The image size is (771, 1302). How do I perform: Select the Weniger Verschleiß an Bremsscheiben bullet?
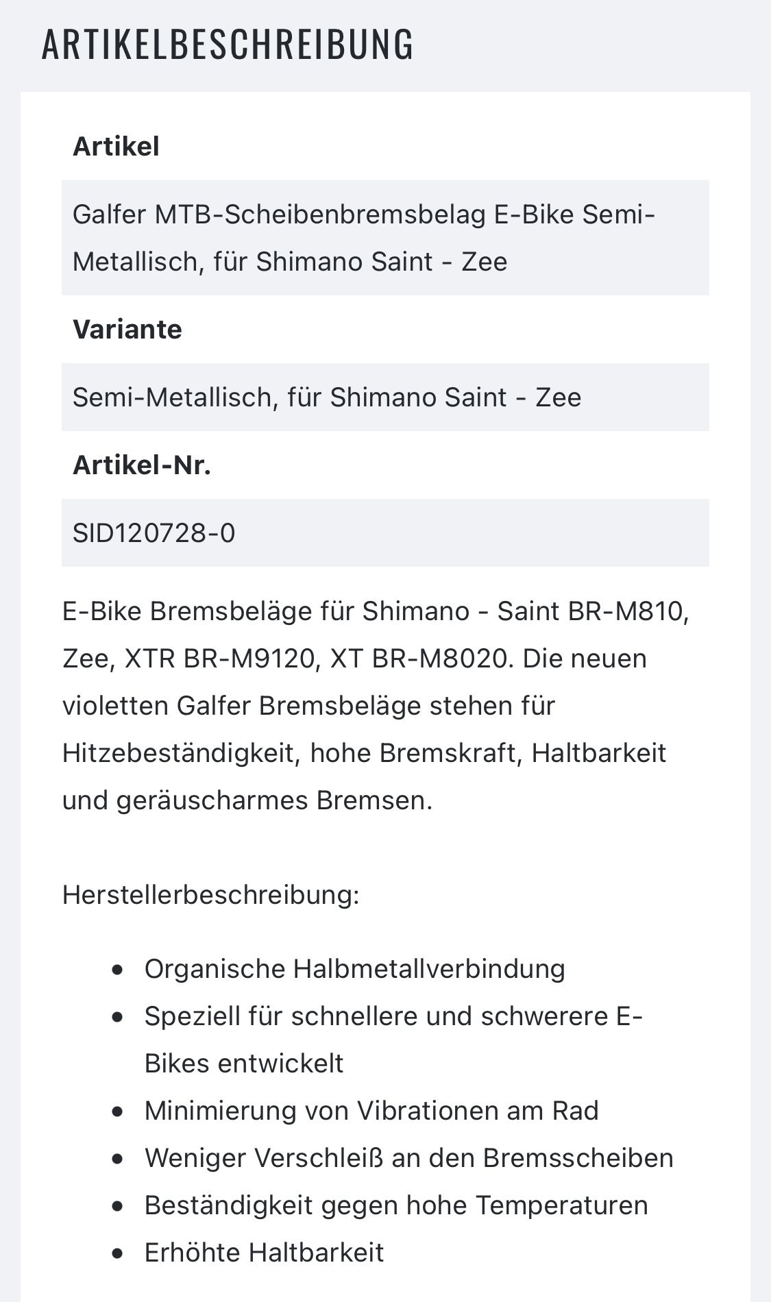click(409, 1158)
